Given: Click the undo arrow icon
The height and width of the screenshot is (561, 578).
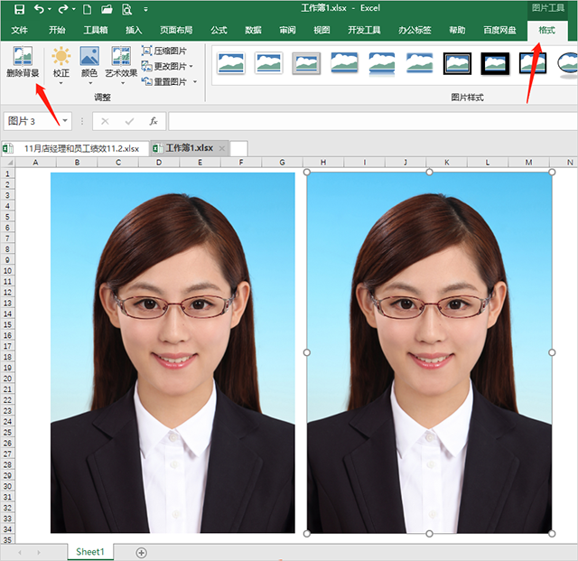Looking at the screenshot, I should 40,10.
